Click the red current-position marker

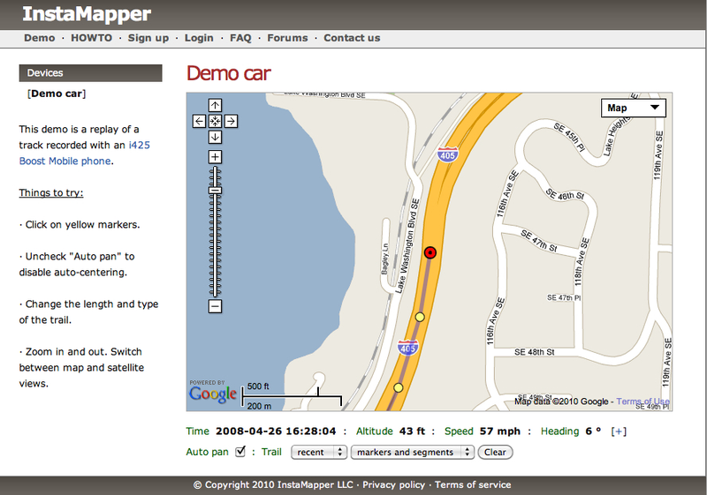click(x=430, y=252)
